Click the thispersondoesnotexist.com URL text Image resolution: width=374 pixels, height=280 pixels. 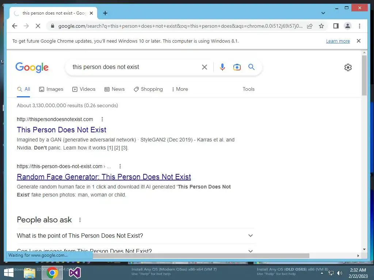55,119
